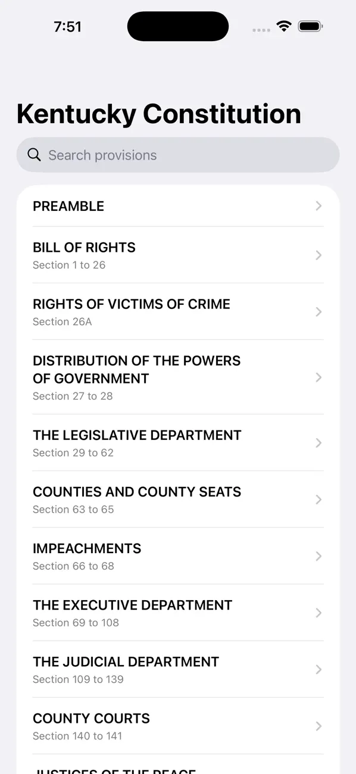The height and width of the screenshot is (774, 356).
Task: Open the PREAMBLE section
Action: coord(179,206)
